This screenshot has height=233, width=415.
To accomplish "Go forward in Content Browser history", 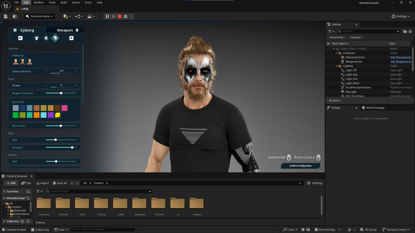I will point(77,183).
